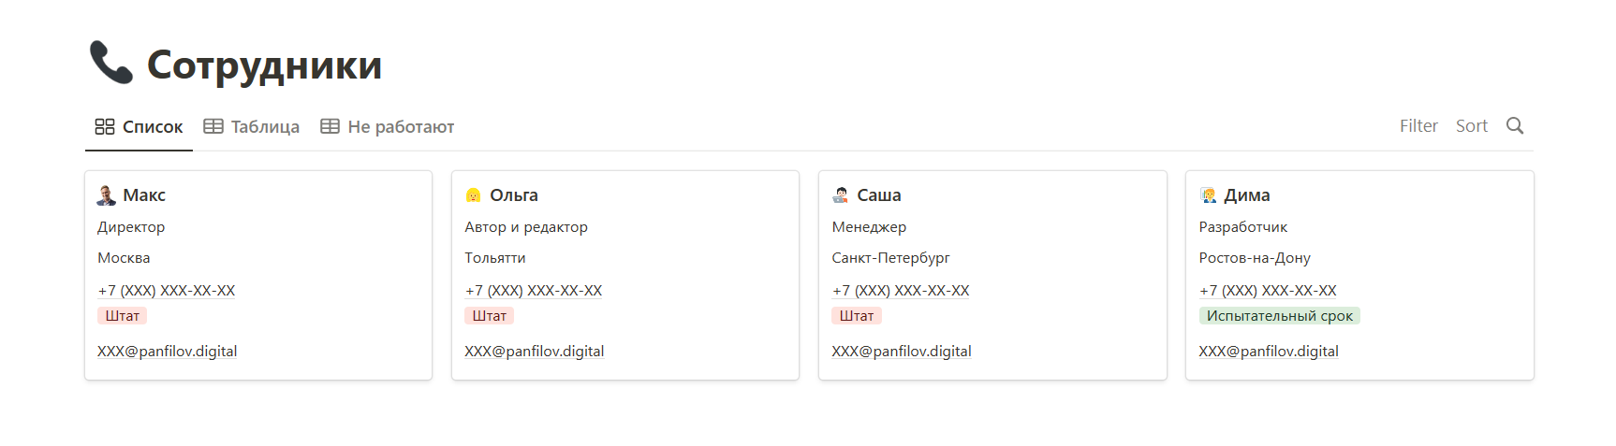
Task: Click the gallery icon of Список tab
Action: [x=105, y=126]
